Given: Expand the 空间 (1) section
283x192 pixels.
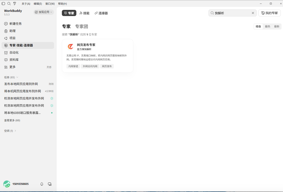Looking at the screenshot, I should tap(10, 131).
